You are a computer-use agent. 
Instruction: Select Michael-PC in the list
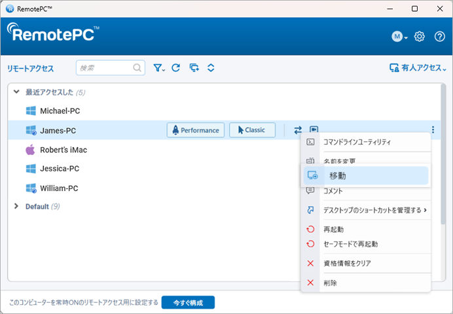[x=60, y=111]
